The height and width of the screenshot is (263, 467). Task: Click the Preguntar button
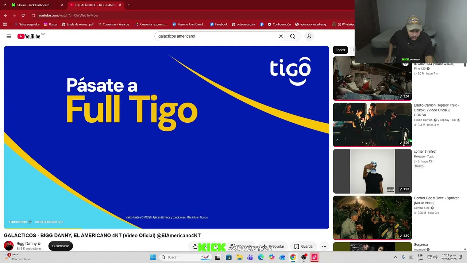(273, 247)
